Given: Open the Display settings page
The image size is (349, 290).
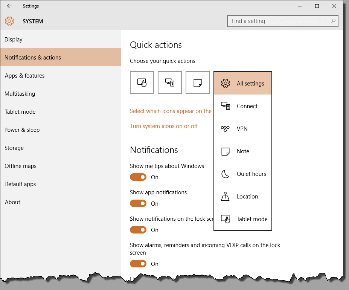Looking at the screenshot, I should click(x=61, y=40).
